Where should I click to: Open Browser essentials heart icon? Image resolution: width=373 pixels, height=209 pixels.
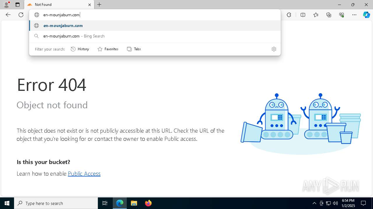(x=342, y=15)
